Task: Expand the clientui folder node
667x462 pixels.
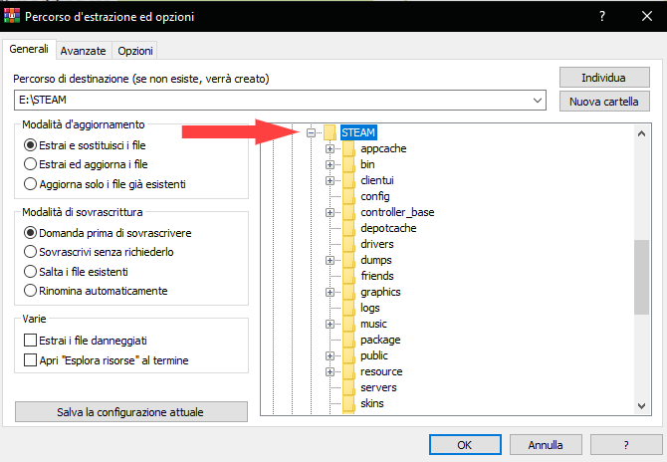Action: coord(330,180)
